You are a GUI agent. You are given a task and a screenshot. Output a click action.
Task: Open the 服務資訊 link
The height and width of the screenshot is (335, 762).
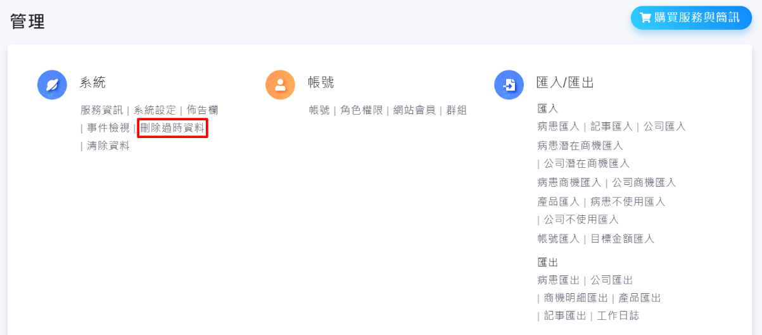tap(102, 110)
